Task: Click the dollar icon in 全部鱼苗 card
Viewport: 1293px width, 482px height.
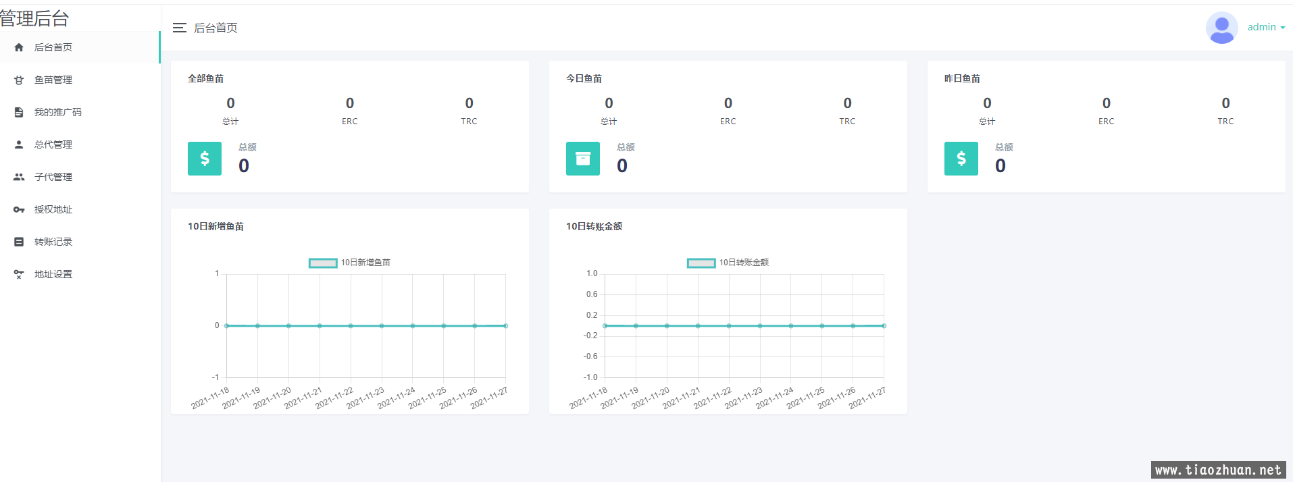Action: point(205,159)
